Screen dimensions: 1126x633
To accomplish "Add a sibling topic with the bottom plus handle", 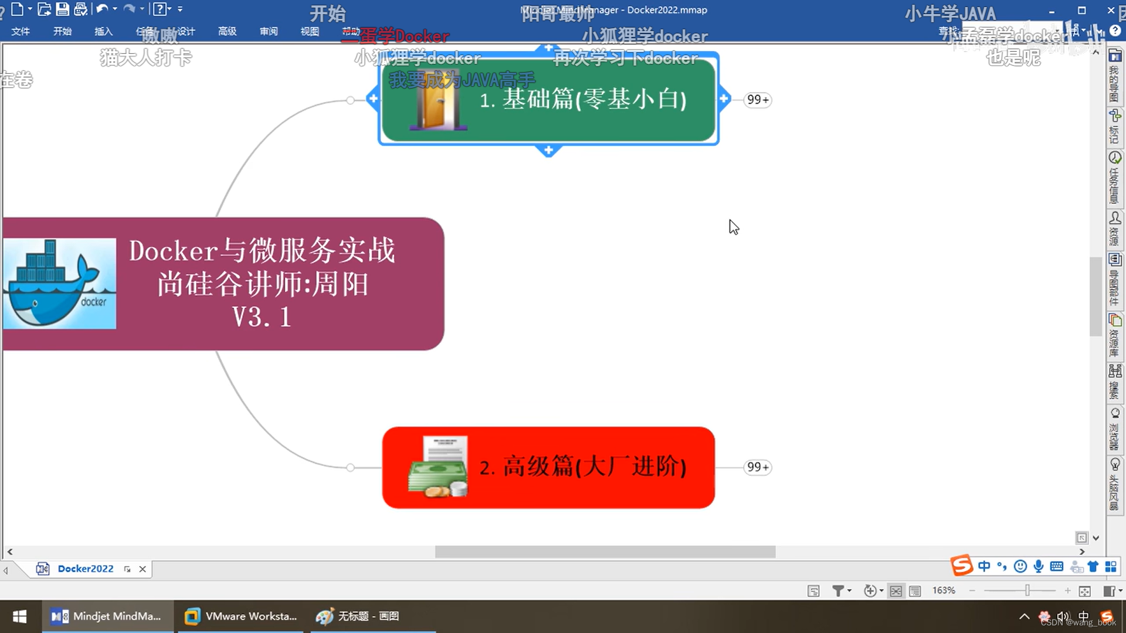I will 548,151.
